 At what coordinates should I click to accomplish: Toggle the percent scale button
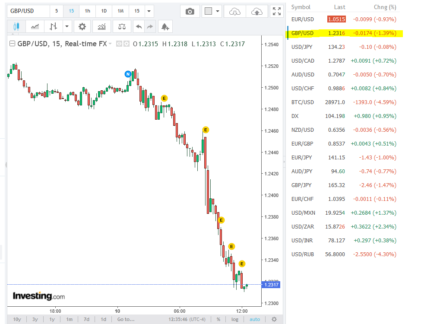[218, 319]
